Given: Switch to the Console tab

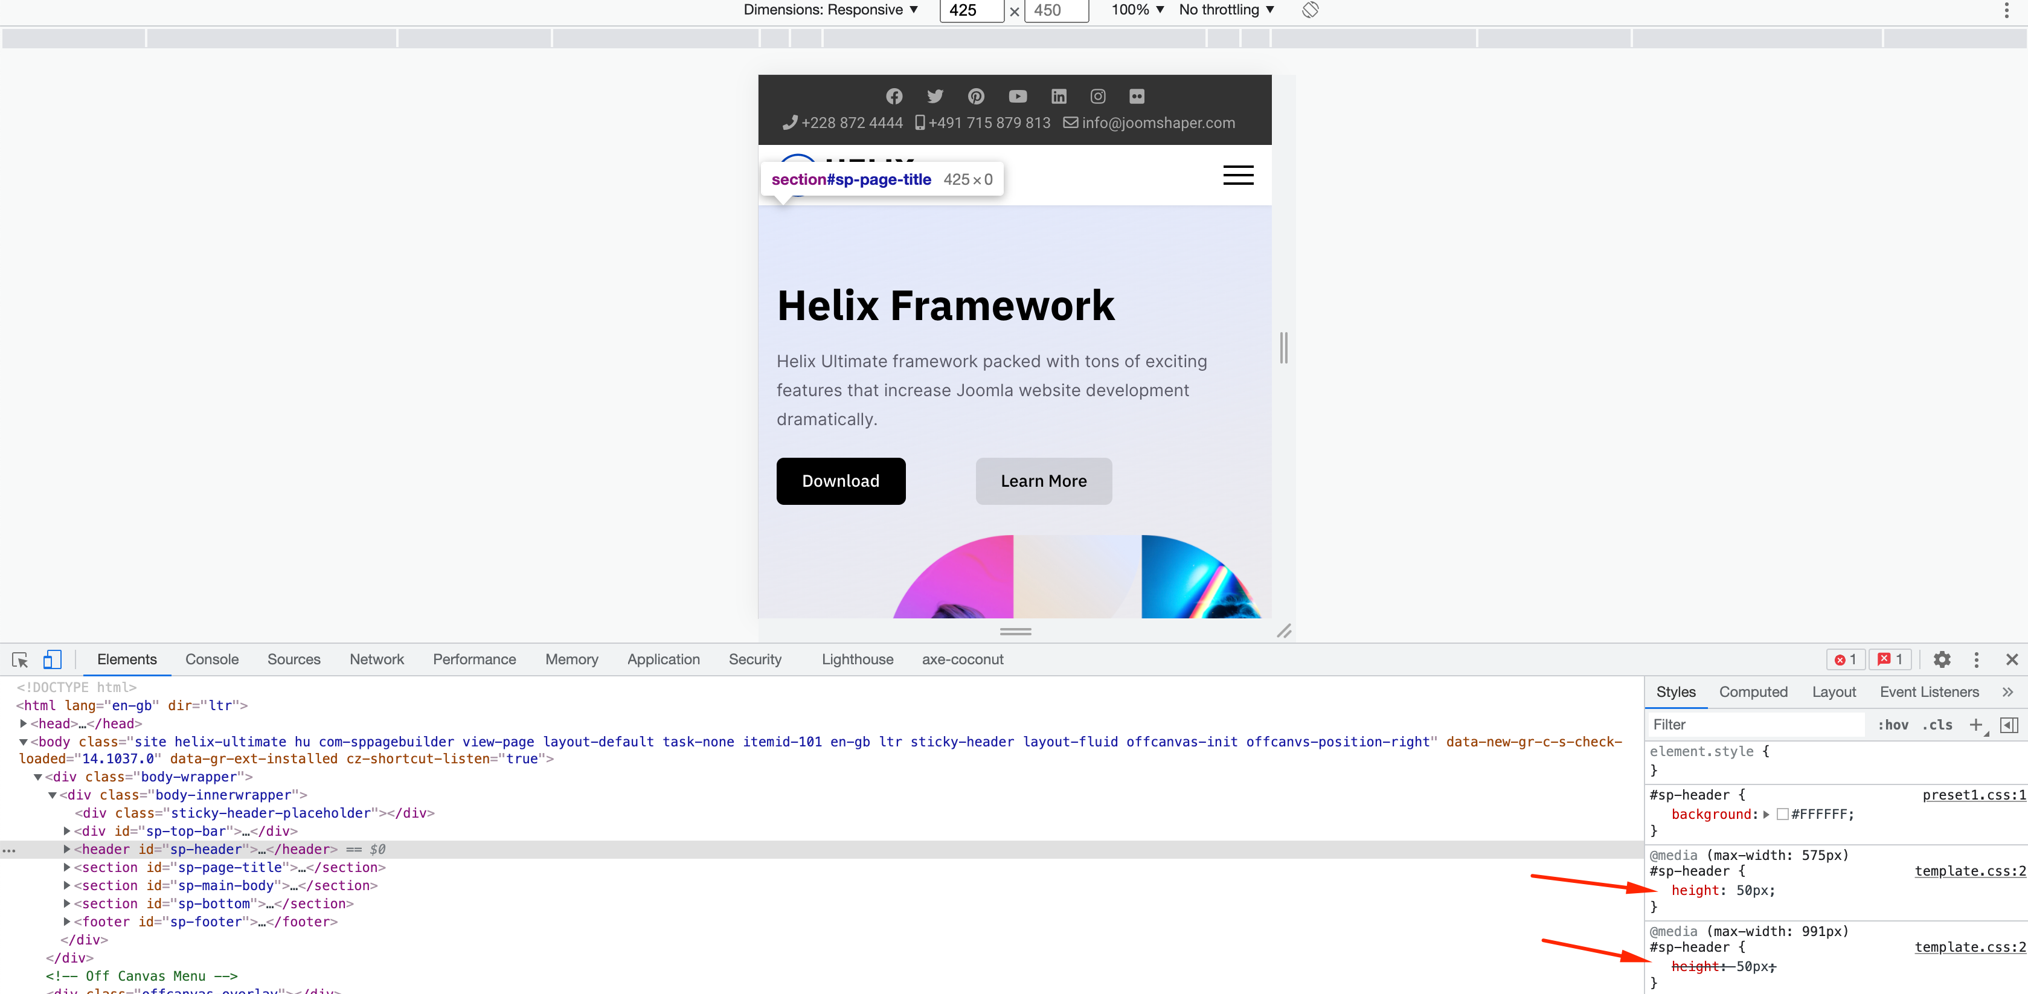Looking at the screenshot, I should [x=211, y=659].
